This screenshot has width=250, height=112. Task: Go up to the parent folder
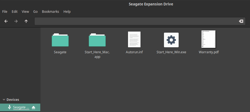coord(26,21)
